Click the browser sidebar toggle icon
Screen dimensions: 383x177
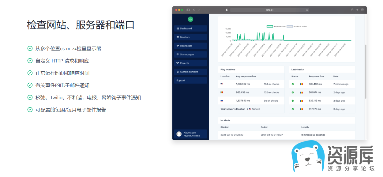188,10
